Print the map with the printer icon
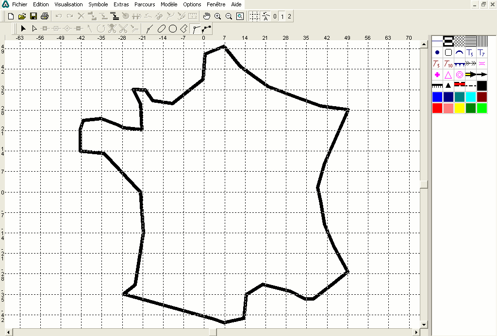 45,16
